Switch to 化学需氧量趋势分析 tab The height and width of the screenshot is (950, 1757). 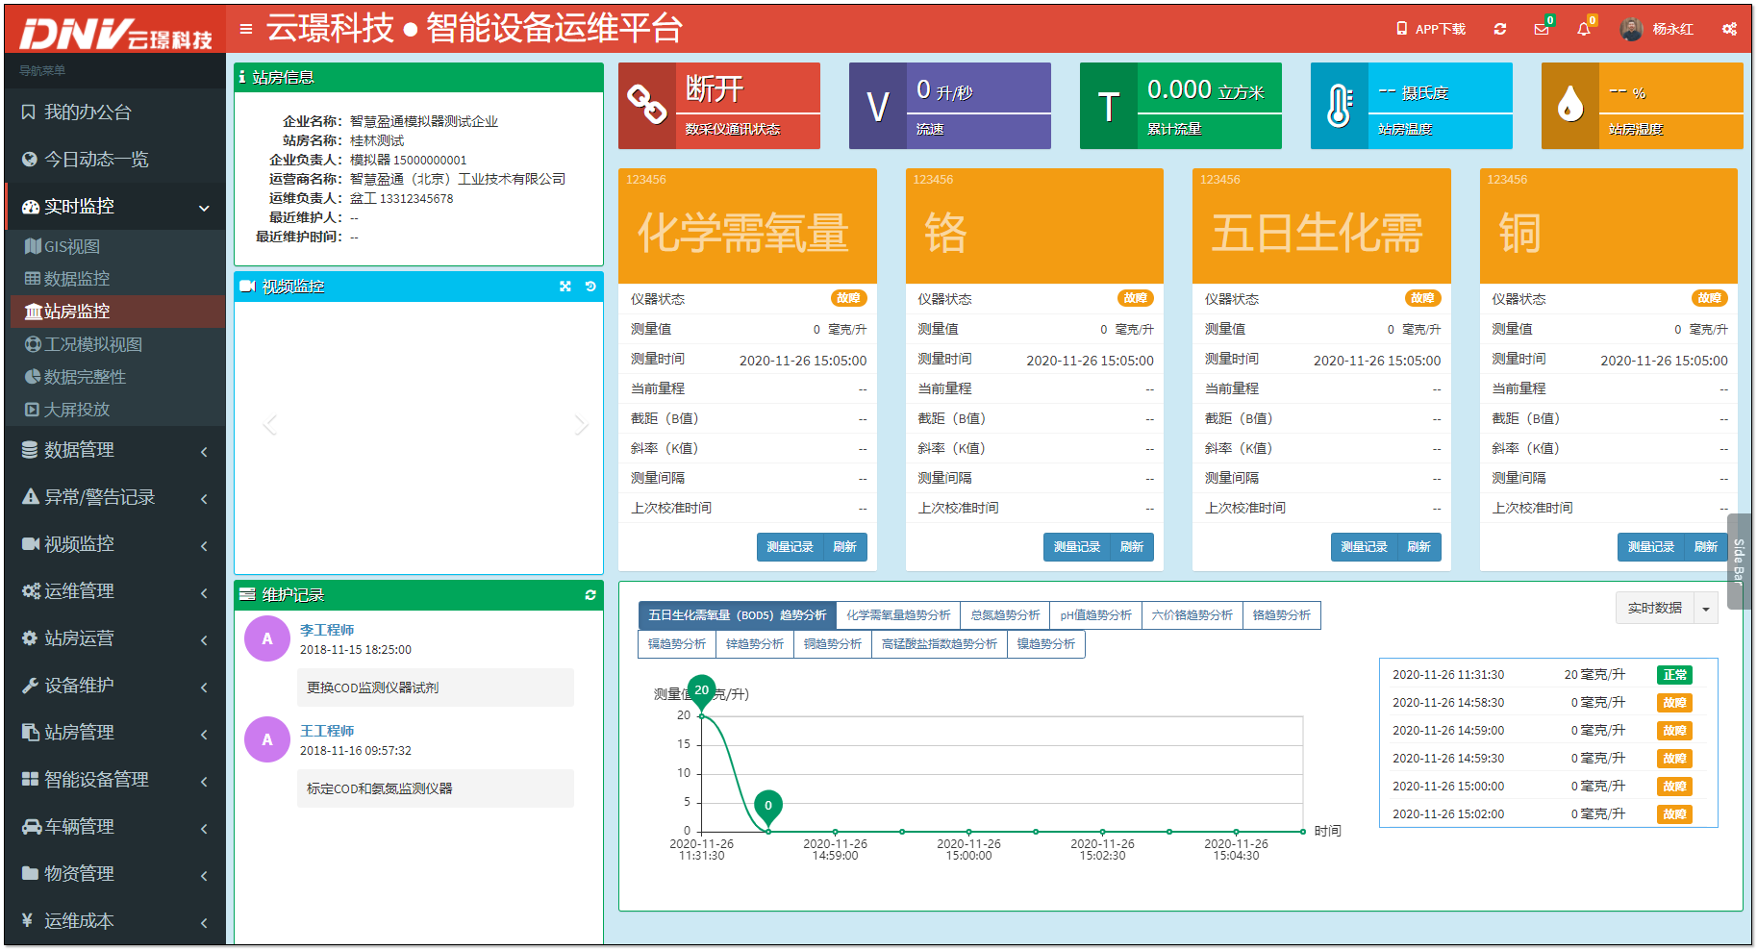tap(898, 615)
